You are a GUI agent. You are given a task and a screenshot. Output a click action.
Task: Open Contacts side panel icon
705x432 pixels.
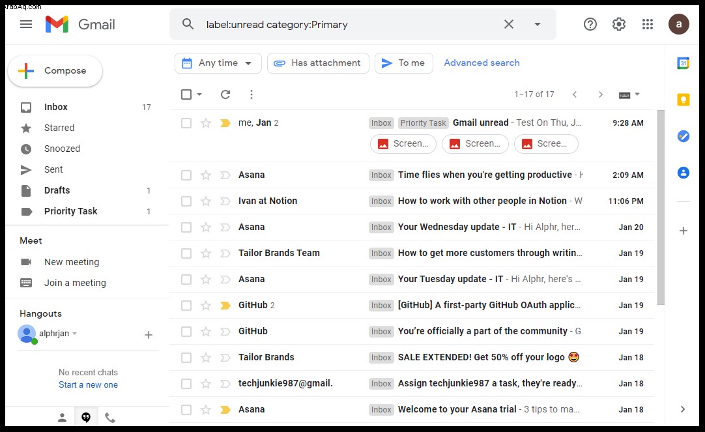tap(683, 172)
